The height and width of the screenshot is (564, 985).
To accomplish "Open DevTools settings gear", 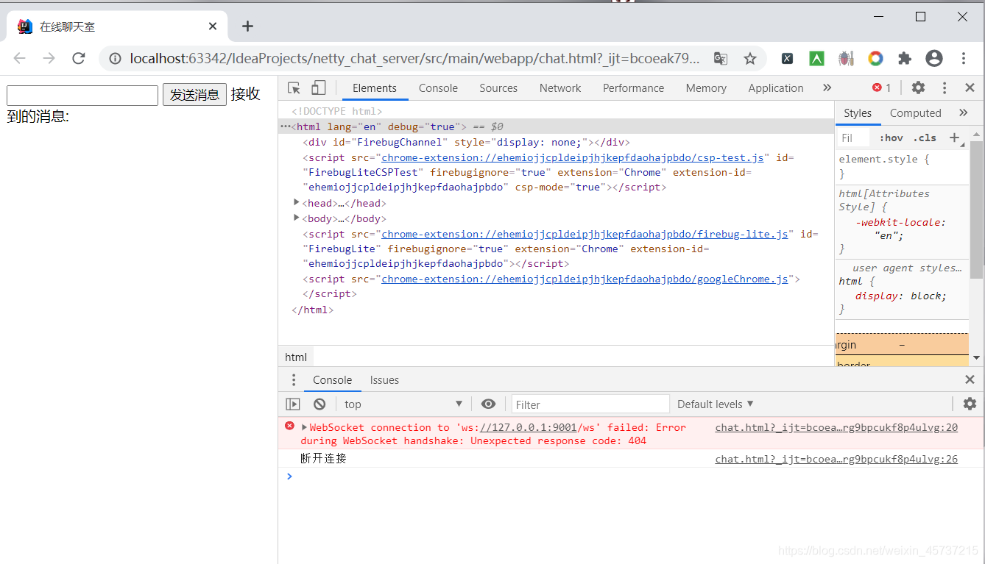I will [x=917, y=88].
